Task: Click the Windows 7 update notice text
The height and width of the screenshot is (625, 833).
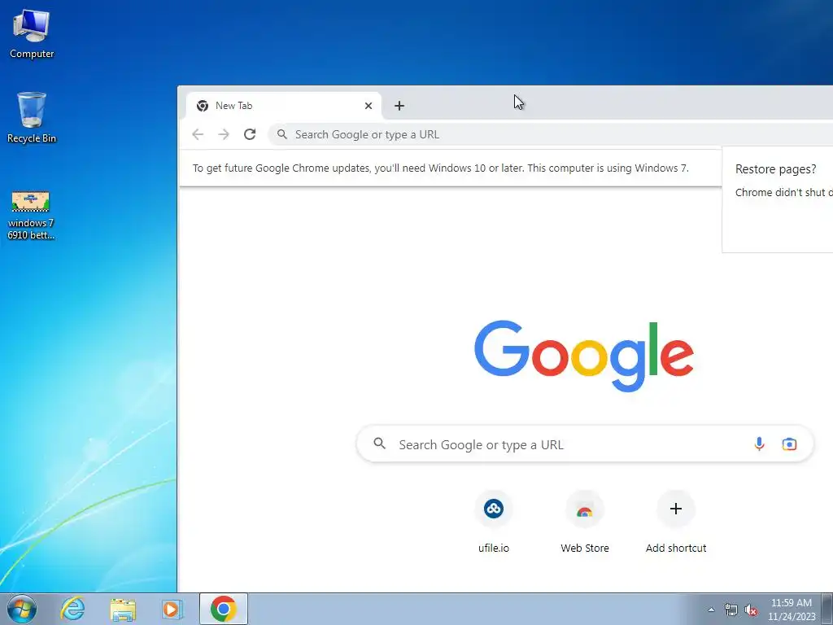Action: click(x=440, y=168)
